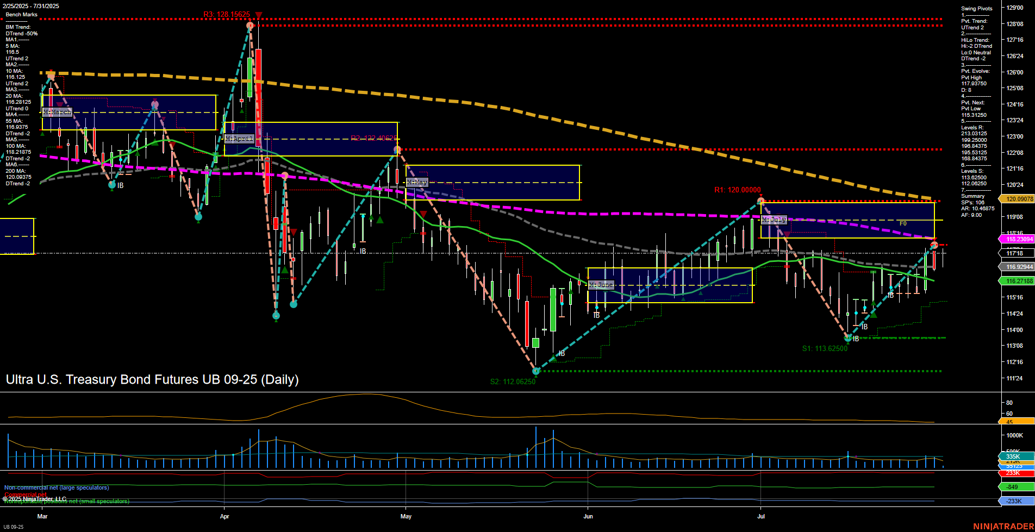Click the 126'00 price axis label

coord(1015,72)
